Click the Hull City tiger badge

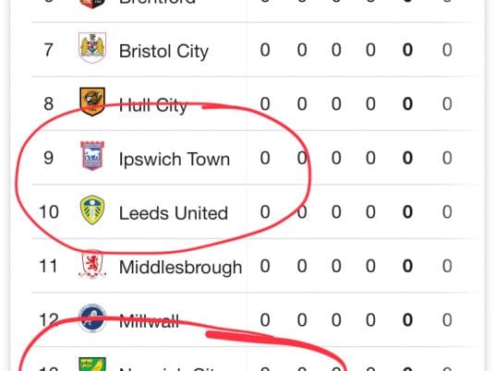point(92,102)
